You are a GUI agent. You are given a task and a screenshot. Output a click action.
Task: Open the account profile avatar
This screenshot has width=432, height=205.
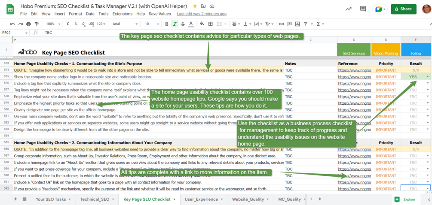click(x=427, y=9)
